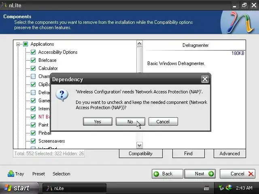
Task: Click the Find button
Action: [x=189, y=154]
